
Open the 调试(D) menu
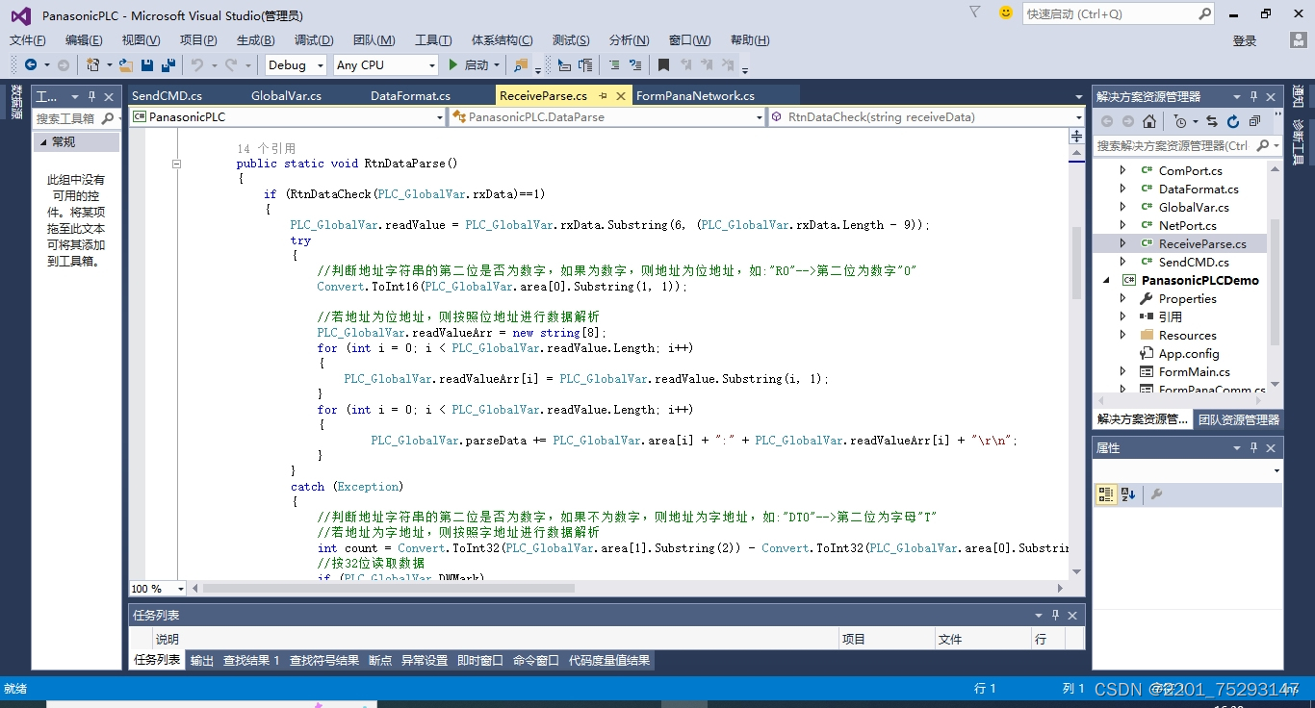pyautogui.click(x=314, y=39)
